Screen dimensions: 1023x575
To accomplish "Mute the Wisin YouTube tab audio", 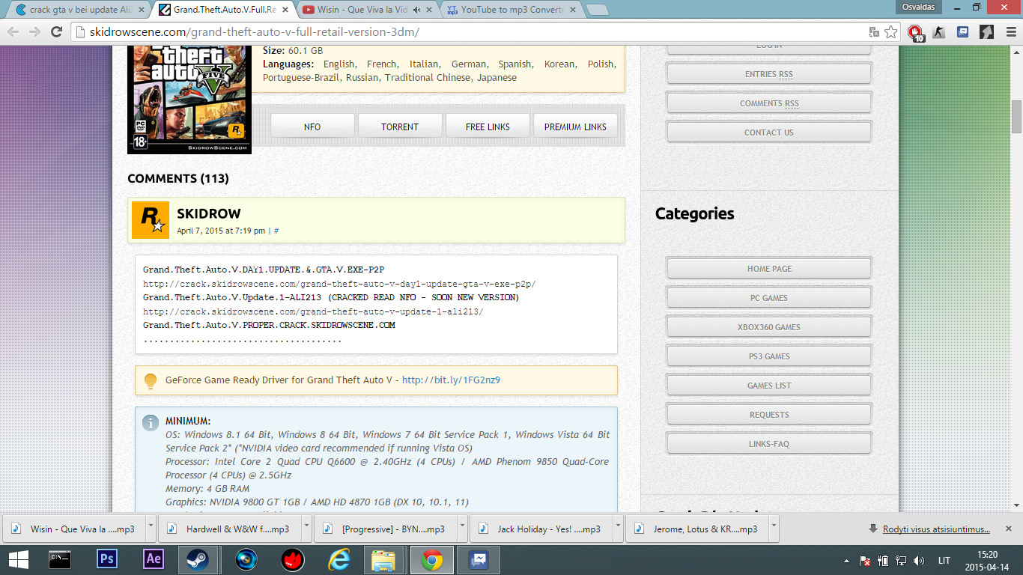I will pyautogui.click(x=416, y=10).
